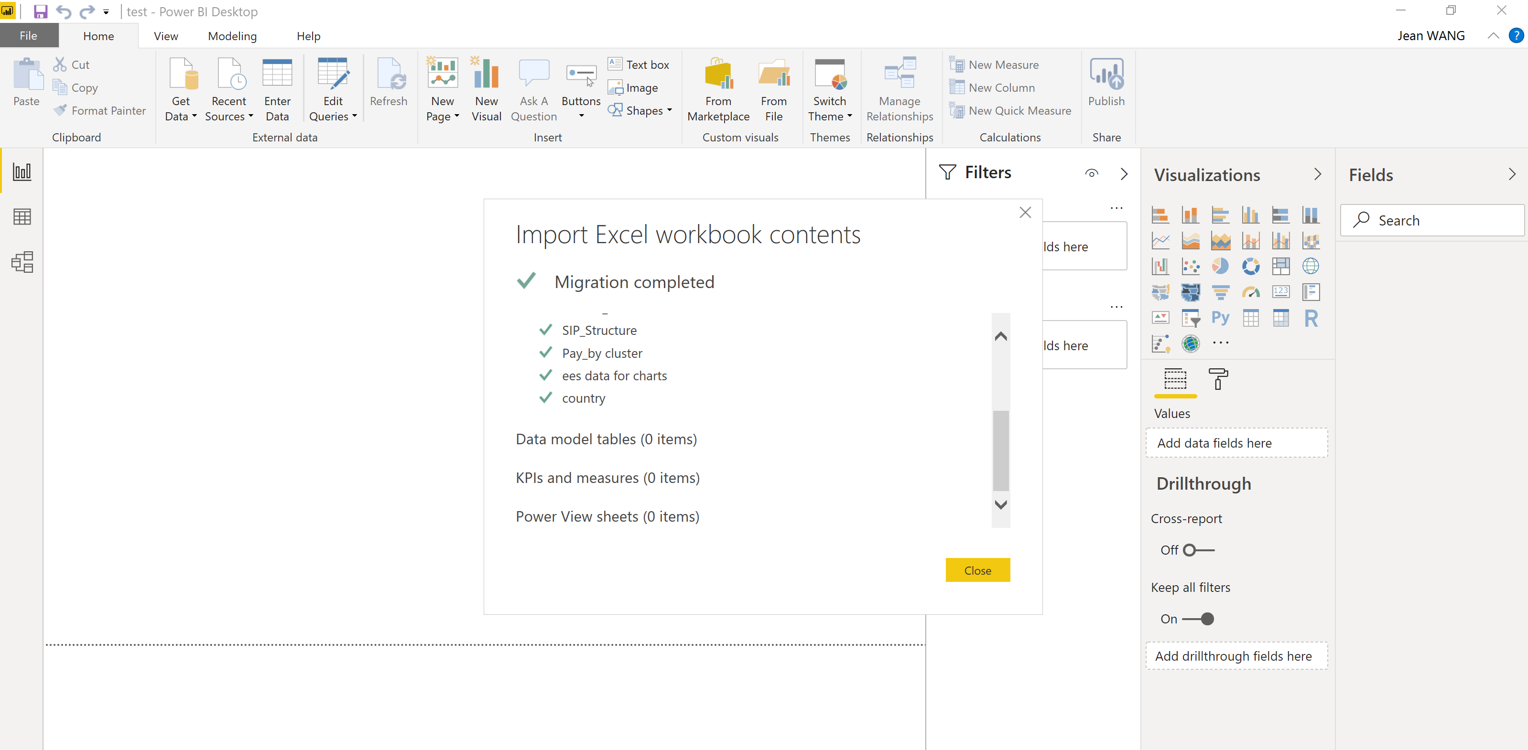Create a New Measure
Image resolution: width=1528 pixels, height=750 pixels.
pos(995,64)
